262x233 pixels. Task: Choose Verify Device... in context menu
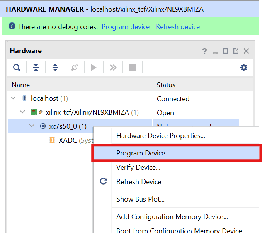[x=138, y=167]
